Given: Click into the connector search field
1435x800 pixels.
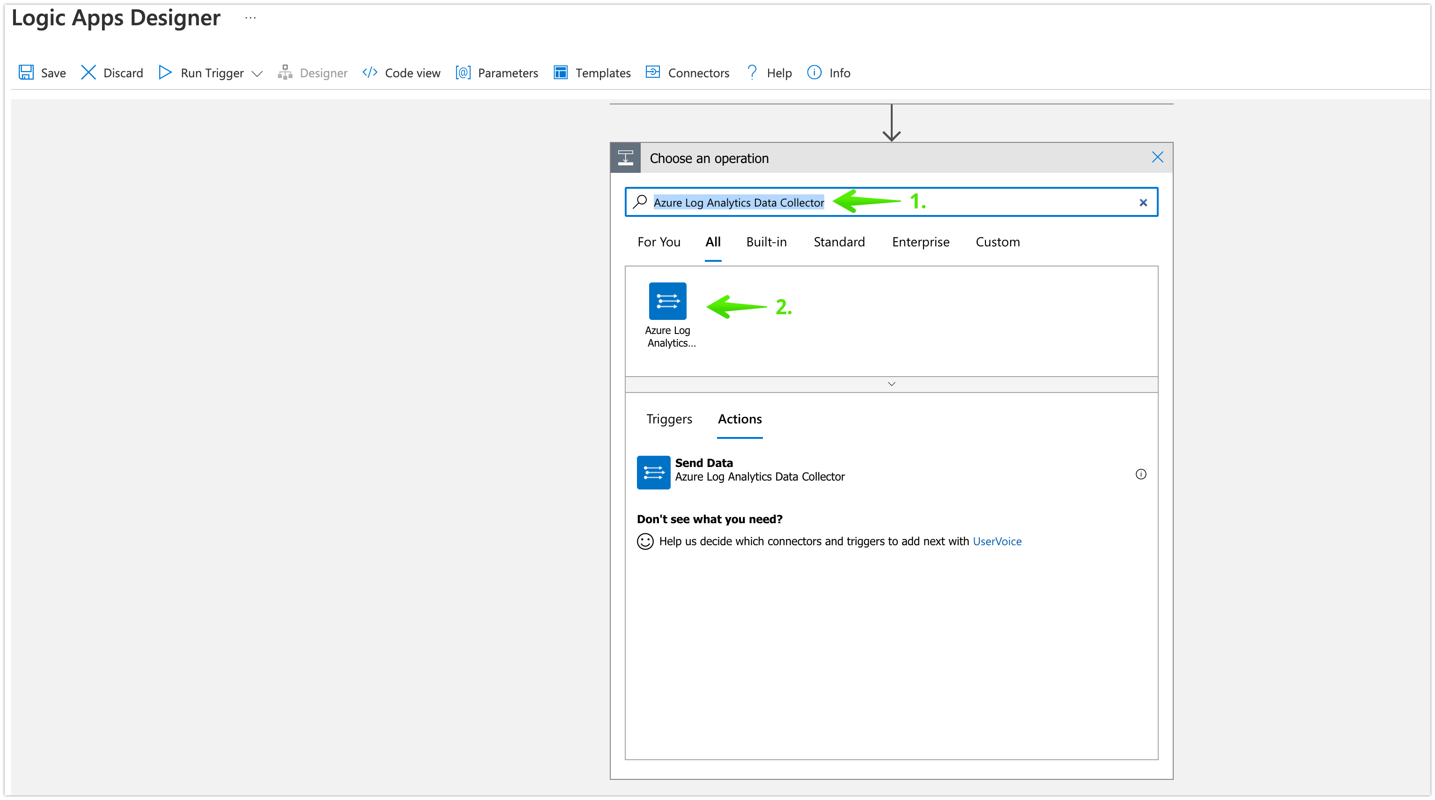Looking at the screenshot, I should click(x=891, y=202).
